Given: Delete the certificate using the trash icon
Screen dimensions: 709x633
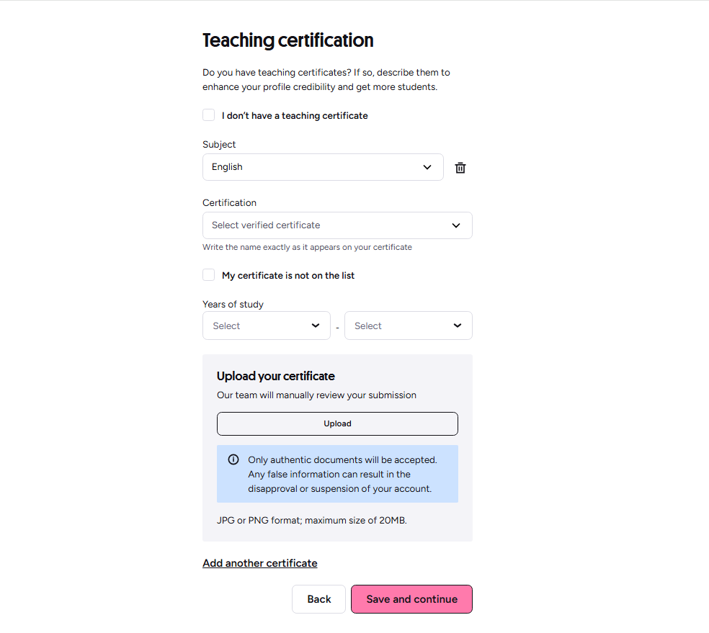Looking at the screenshot, I should point(460,168).
